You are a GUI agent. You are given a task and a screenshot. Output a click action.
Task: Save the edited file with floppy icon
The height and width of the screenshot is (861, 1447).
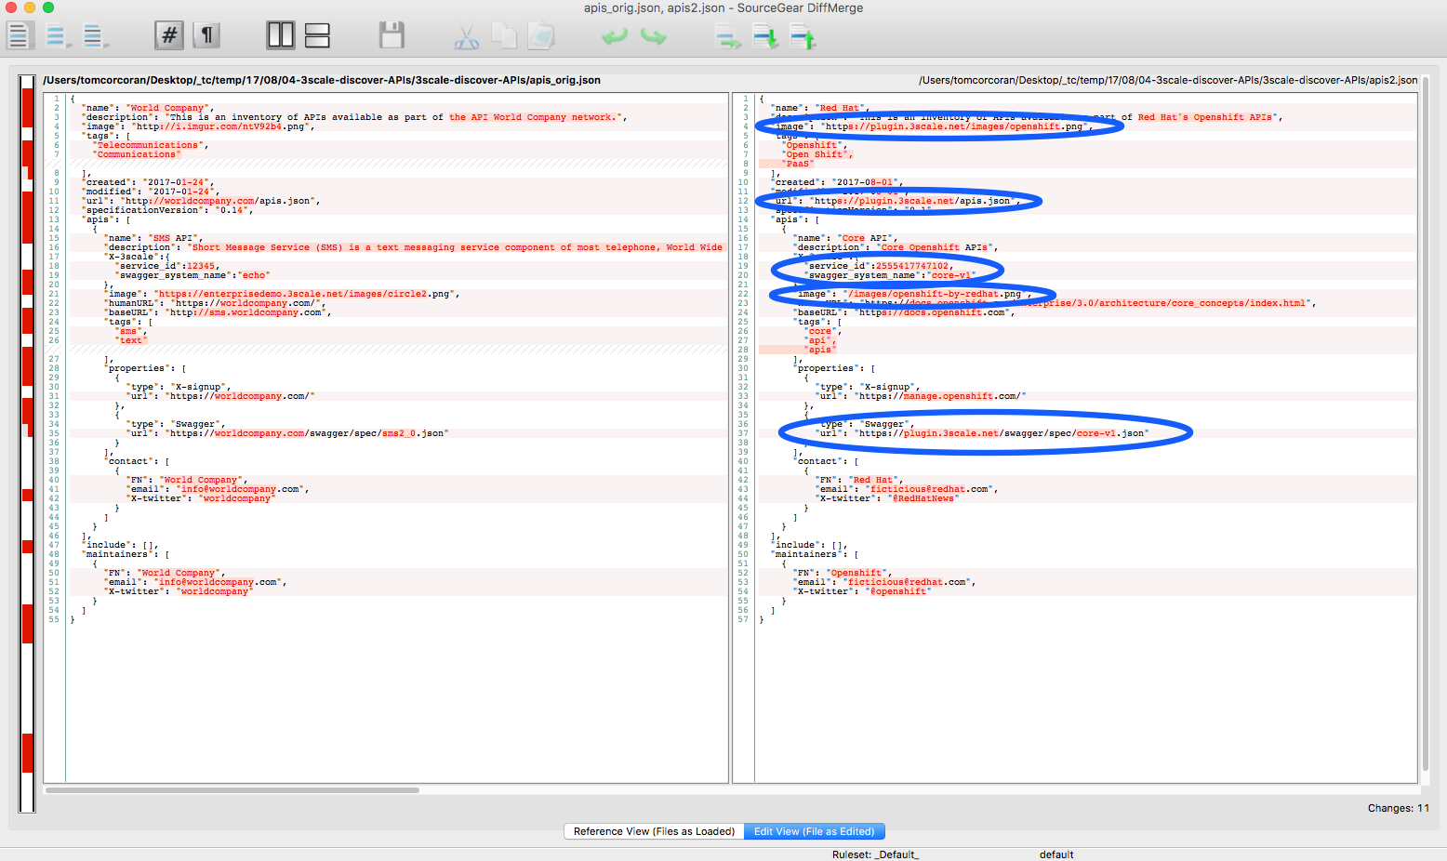tap(392, 35)
